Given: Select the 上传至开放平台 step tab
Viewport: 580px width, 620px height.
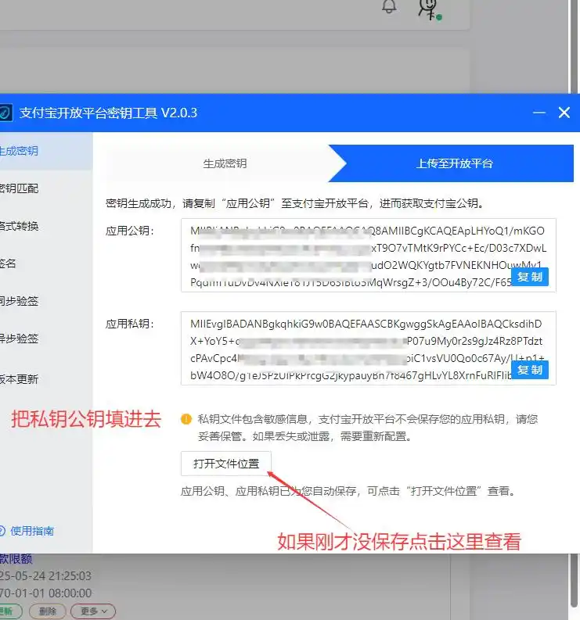Looking at the screenshot, I should (454, 163).
